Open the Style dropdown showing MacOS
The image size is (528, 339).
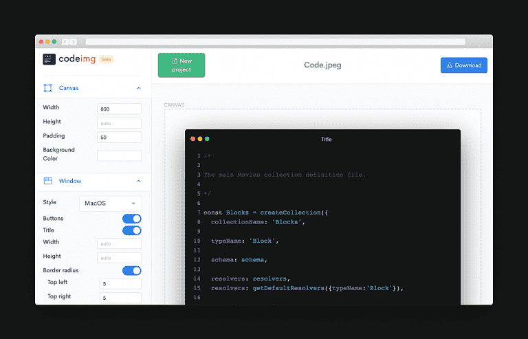pyautogui.click(x=110, y=204)
